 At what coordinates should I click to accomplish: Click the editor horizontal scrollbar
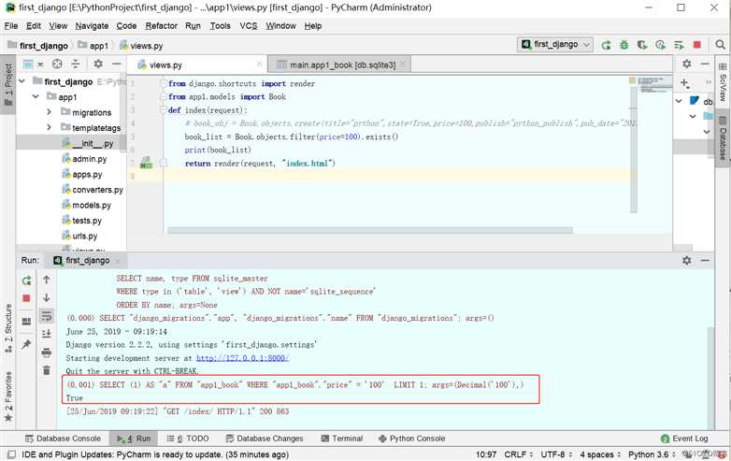tap(369, 230)
